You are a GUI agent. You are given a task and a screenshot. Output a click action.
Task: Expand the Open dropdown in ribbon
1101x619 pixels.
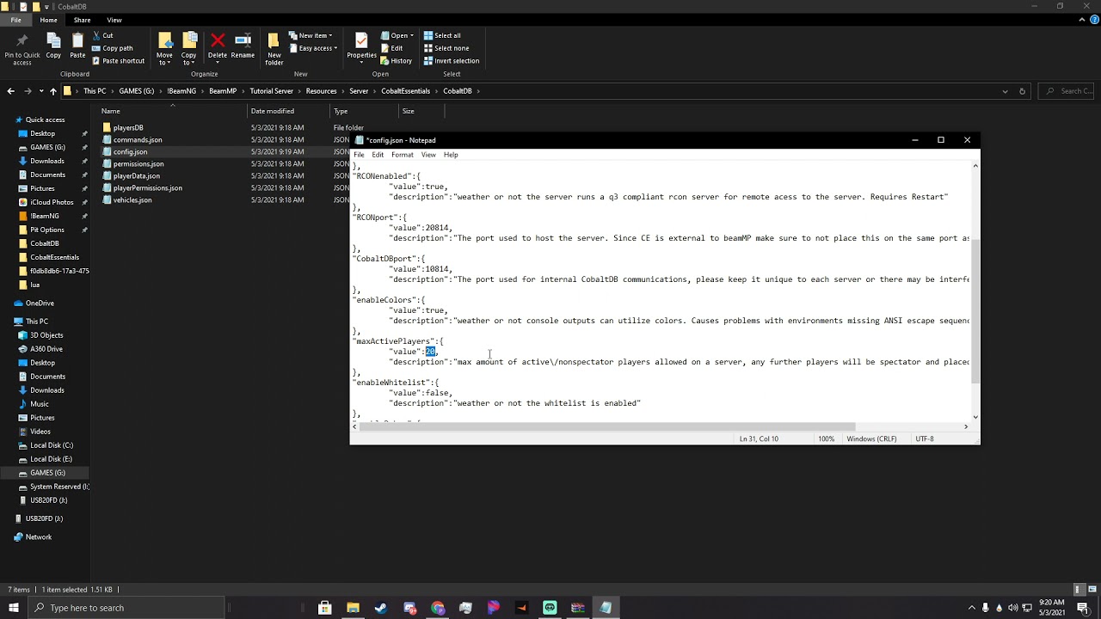[397, 36]
